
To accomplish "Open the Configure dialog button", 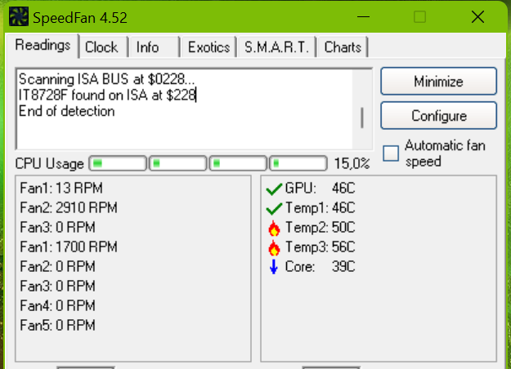I will pos(438,116).
